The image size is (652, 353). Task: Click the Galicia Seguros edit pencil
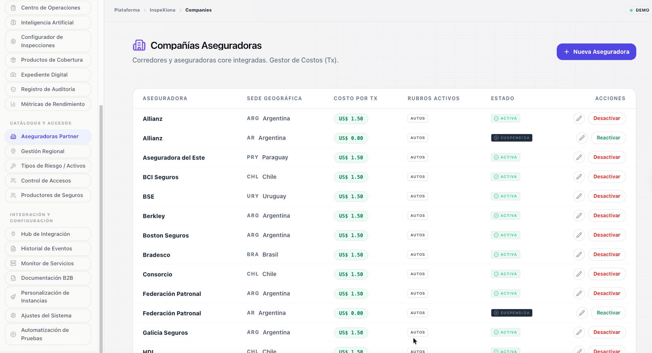pyautogui.click(x=579, y=332)
